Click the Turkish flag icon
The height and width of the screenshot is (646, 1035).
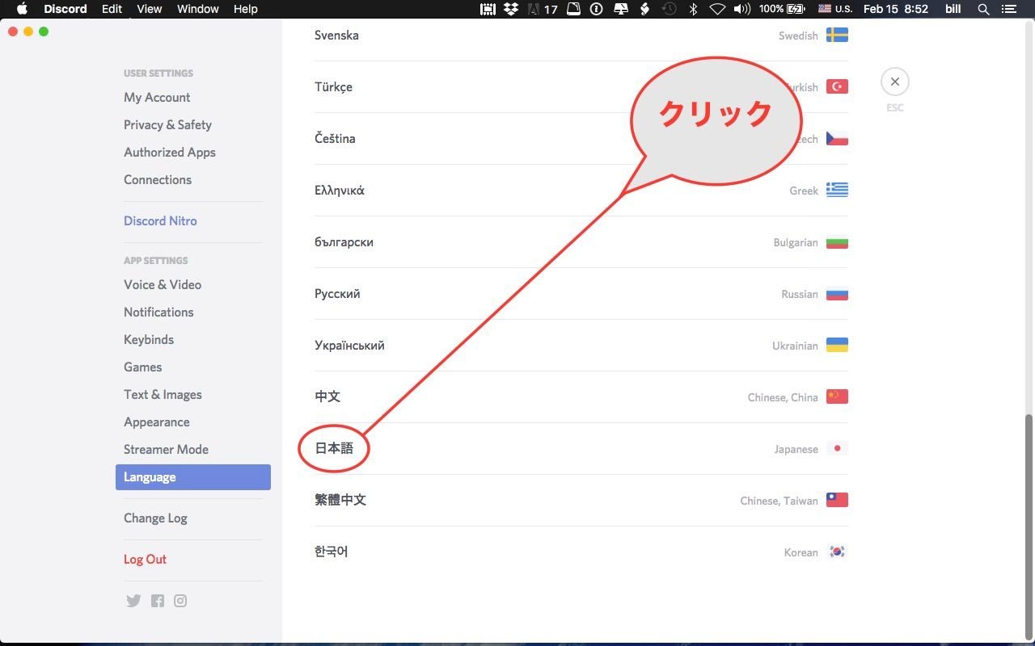[x=837, y=87]
